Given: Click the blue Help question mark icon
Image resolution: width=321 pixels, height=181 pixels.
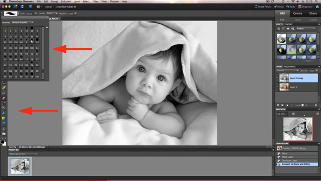Looking at the screenshot, I should point(30,7).
